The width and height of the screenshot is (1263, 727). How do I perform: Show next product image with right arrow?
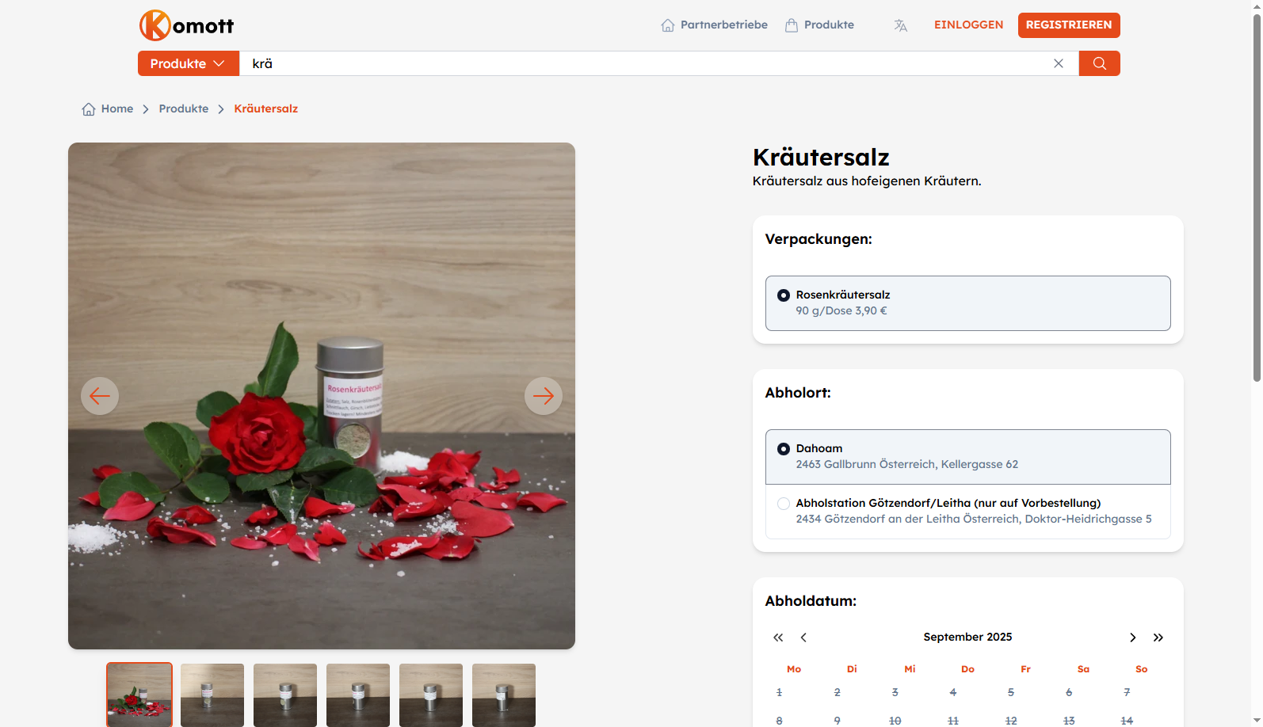543,396
